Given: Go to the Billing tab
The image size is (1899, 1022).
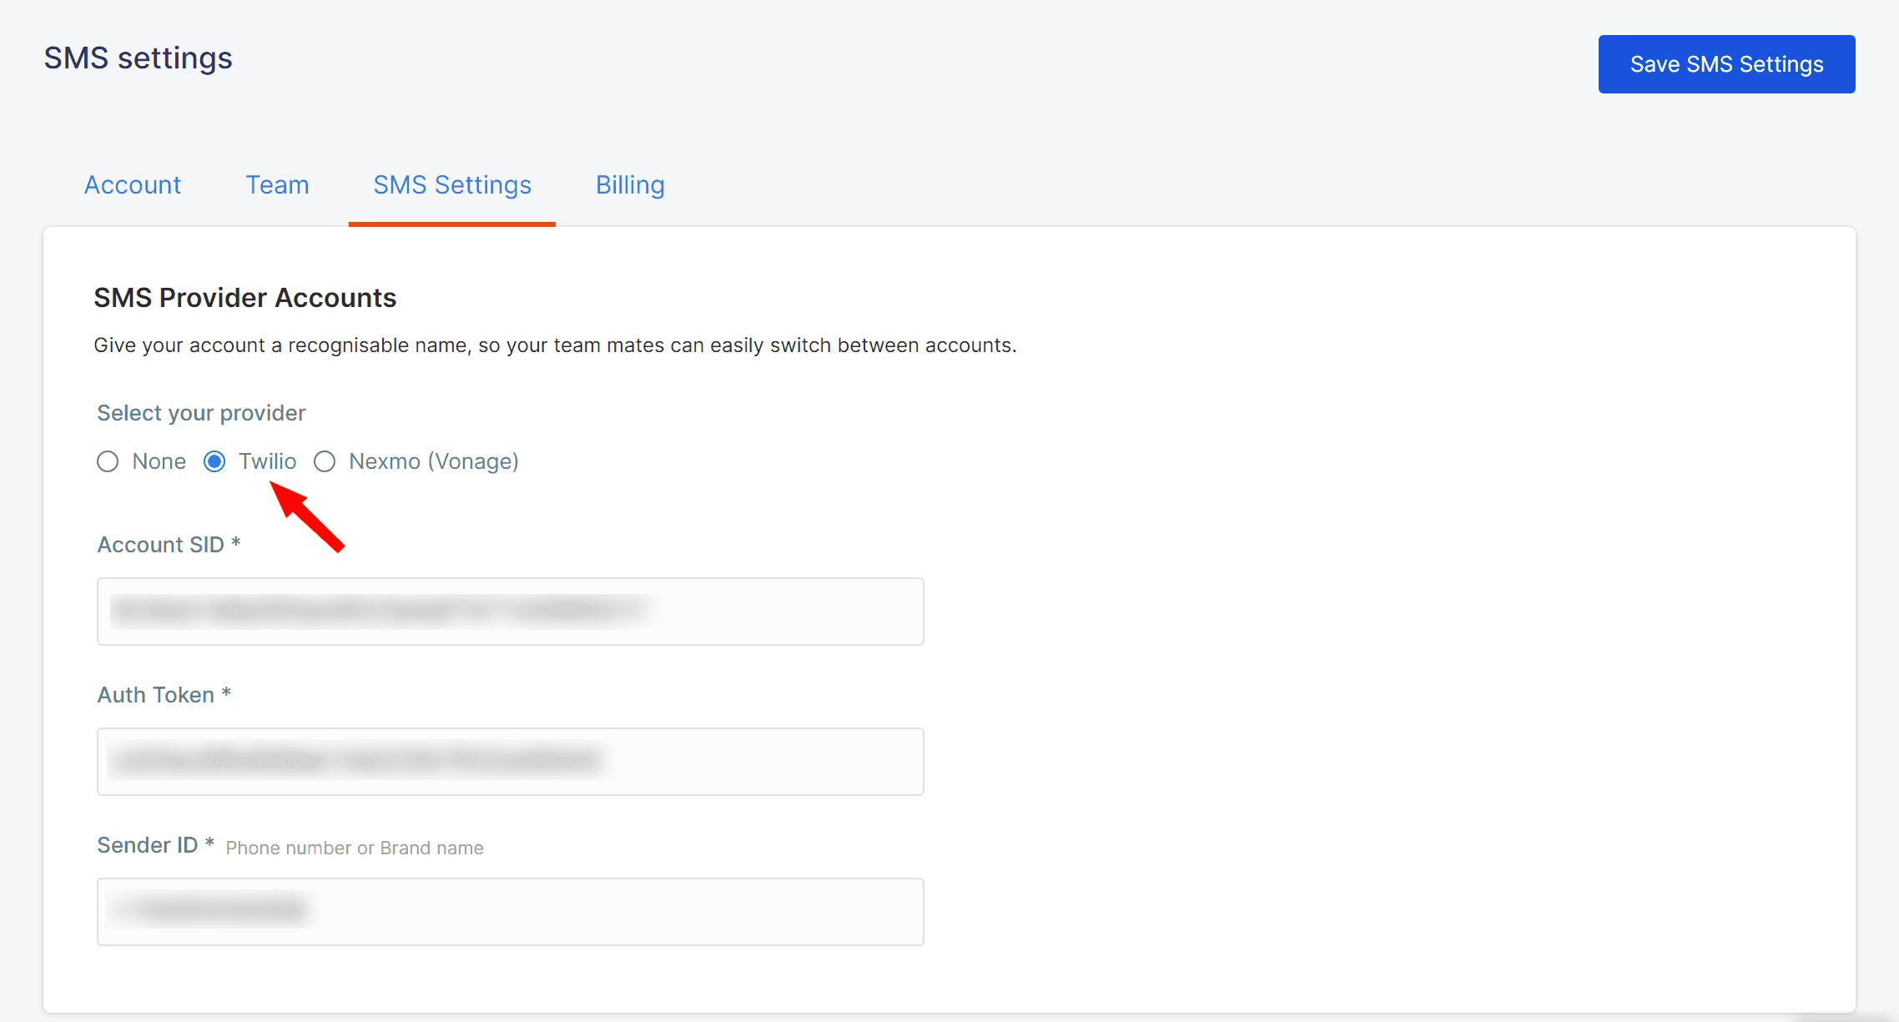Looking at the screenshot, I should click(x=630, y=185).
